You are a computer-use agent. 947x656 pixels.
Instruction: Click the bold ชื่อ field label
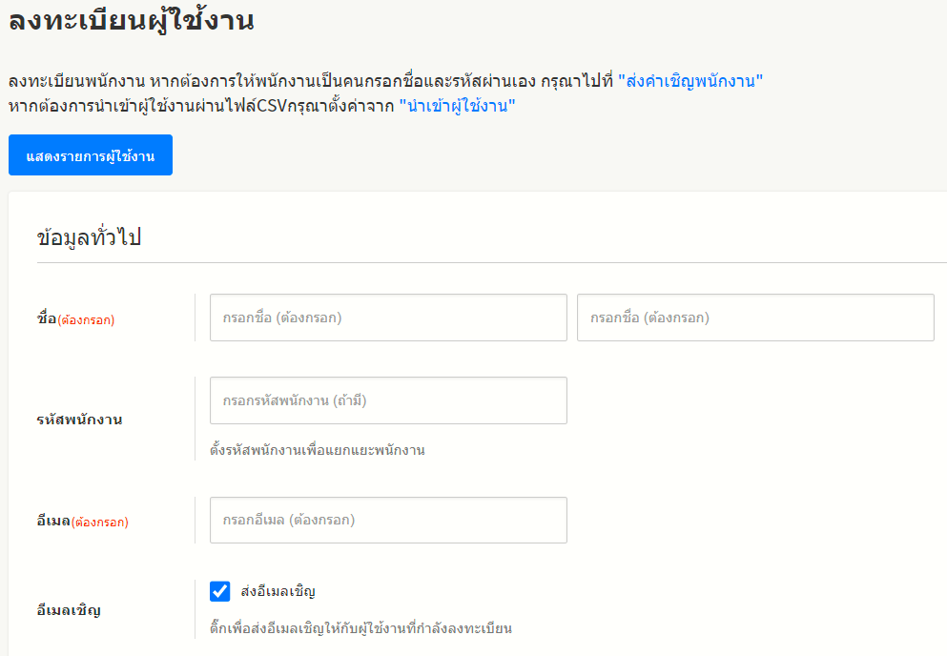[46, 319]
